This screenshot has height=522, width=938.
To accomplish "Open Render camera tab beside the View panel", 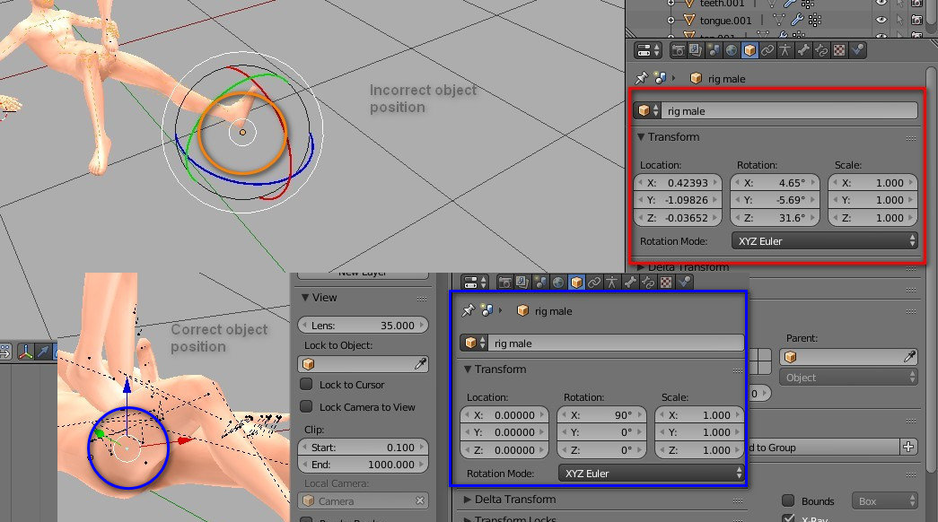I will 504,283.
